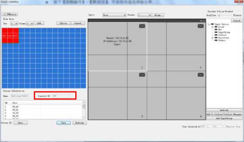Expand the Directory tree node
This screenshot has height=142, width=244.
pos(212,38)
